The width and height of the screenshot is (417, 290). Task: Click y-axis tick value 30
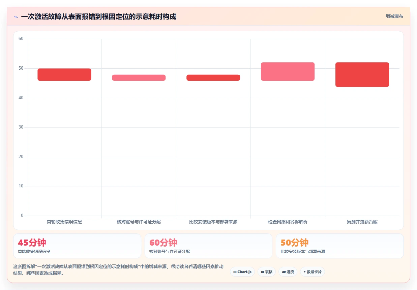click(21, 127)
